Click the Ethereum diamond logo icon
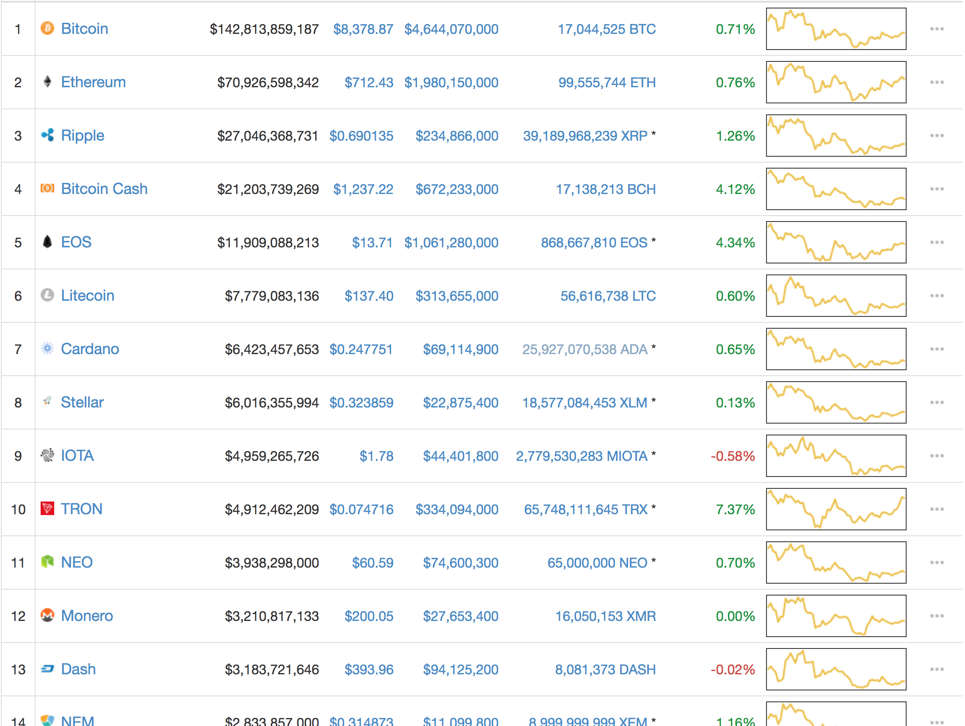The image size is (965, 726). [47, 82]
